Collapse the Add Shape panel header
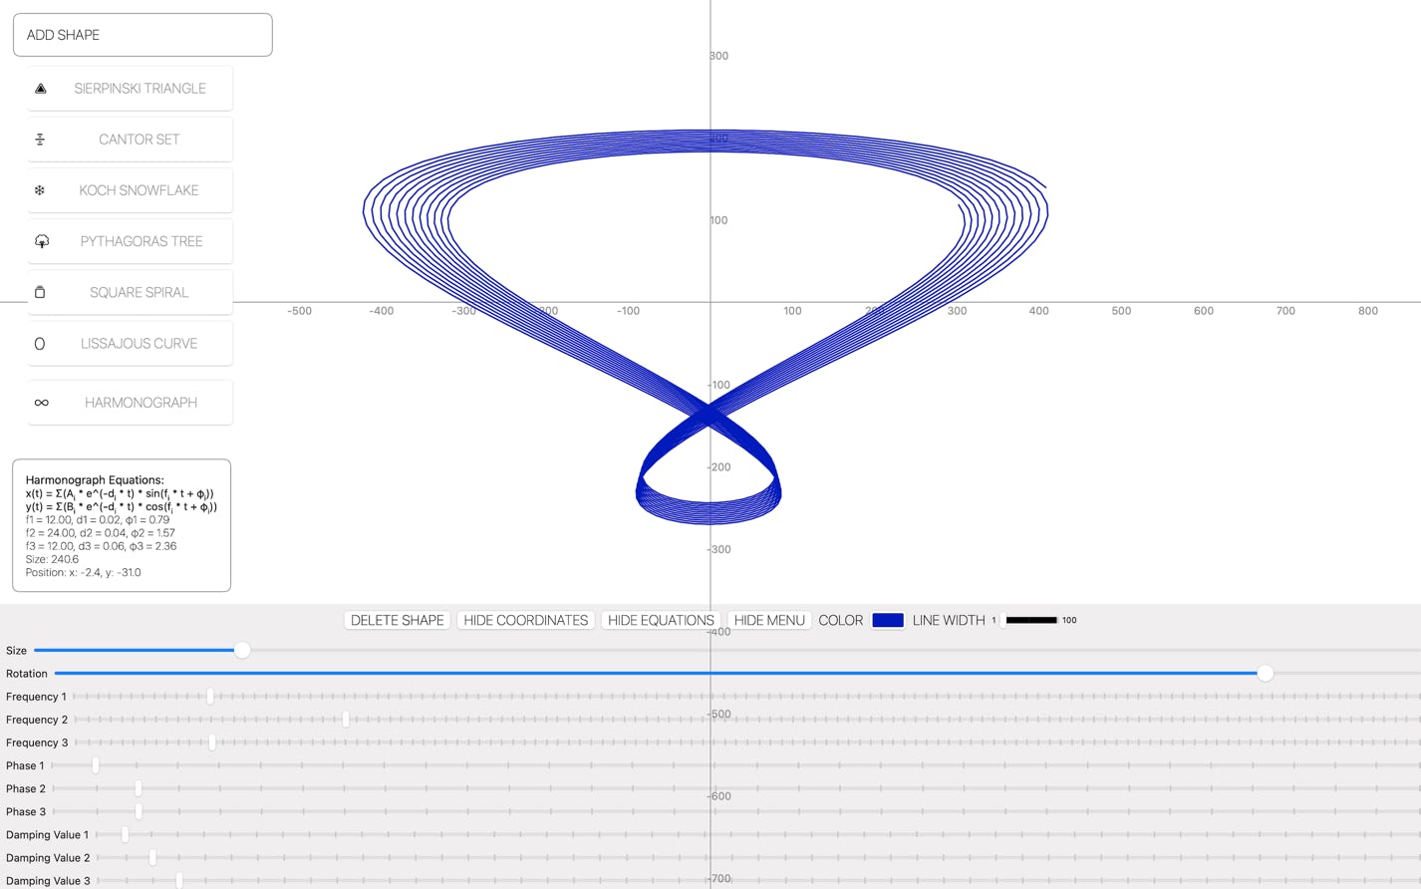Screen dimensions: 1421x889 click(x=142, y=35)
